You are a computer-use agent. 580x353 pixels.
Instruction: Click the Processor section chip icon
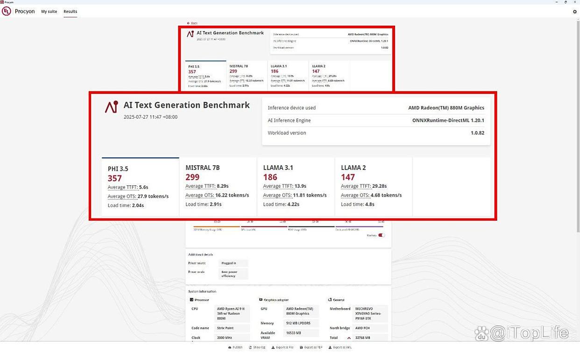[x=191, y=300]
